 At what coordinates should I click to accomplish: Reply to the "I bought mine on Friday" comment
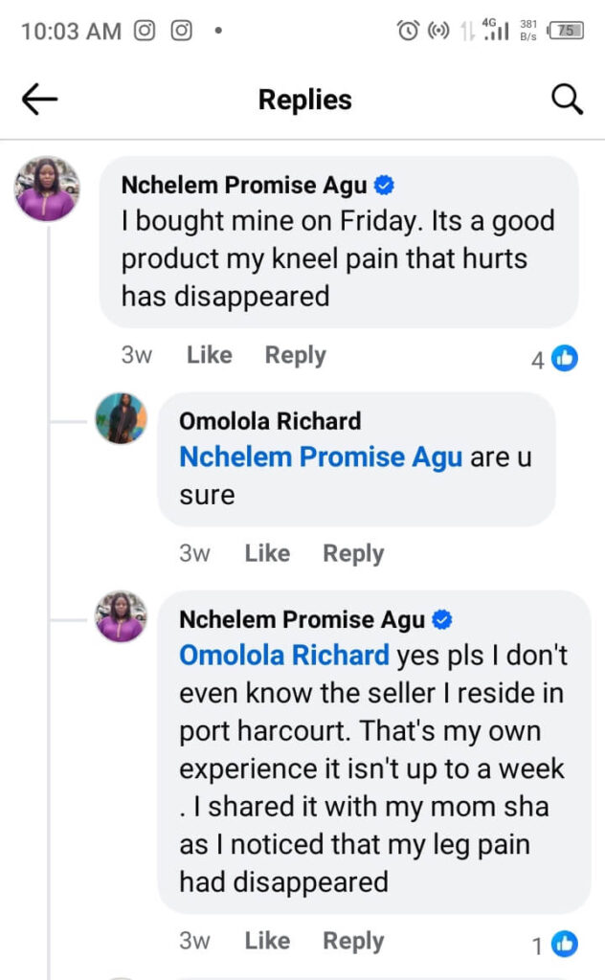point(295,355)
